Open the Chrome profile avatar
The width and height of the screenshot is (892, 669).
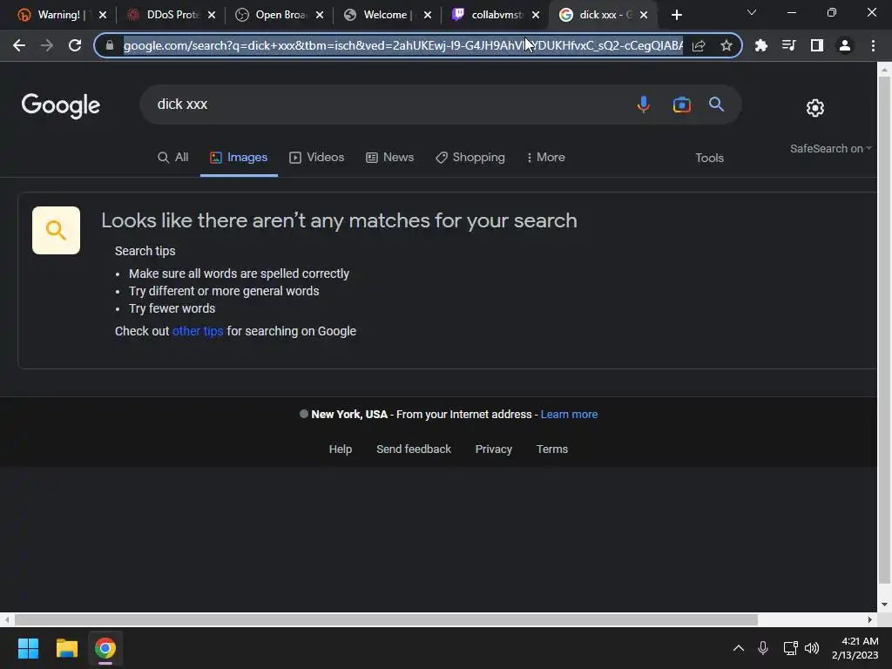pyautogui.click(x=845, y=45)
